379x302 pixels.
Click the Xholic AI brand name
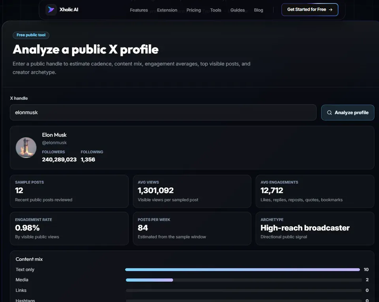point(69,9)
